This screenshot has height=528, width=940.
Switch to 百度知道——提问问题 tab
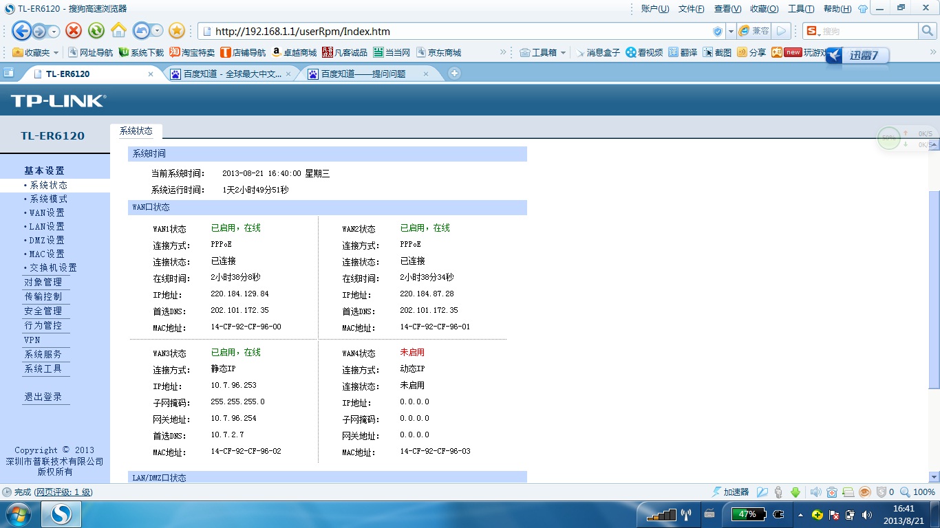[x=369, y=74]
